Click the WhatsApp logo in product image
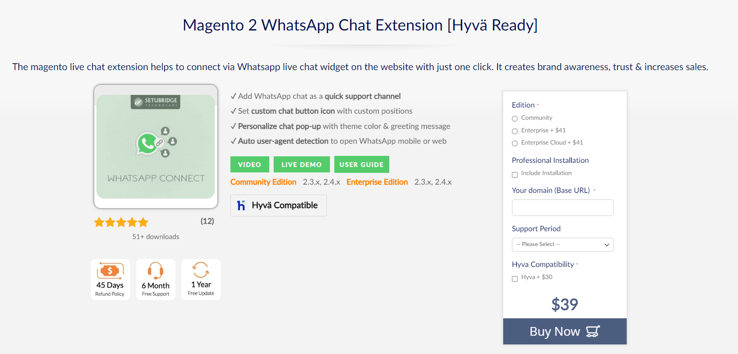Viewport: 738px width, 354px height. tap(147, 143)
